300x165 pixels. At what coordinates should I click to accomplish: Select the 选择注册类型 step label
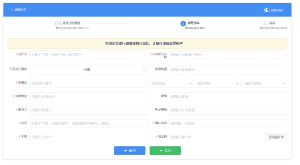[71, 23]
